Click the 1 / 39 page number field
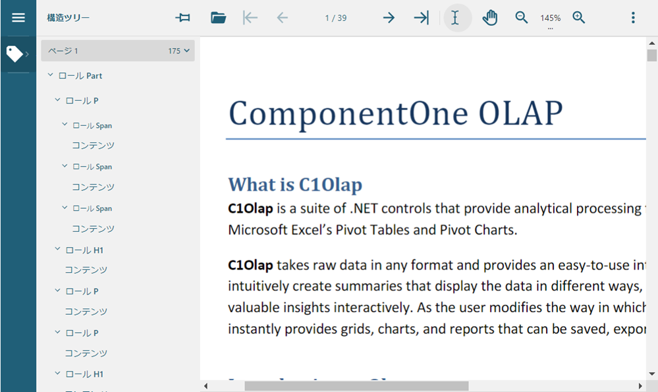Image resolution: width=658 pixels, height=392 pixels. click(x=336, y=18)
